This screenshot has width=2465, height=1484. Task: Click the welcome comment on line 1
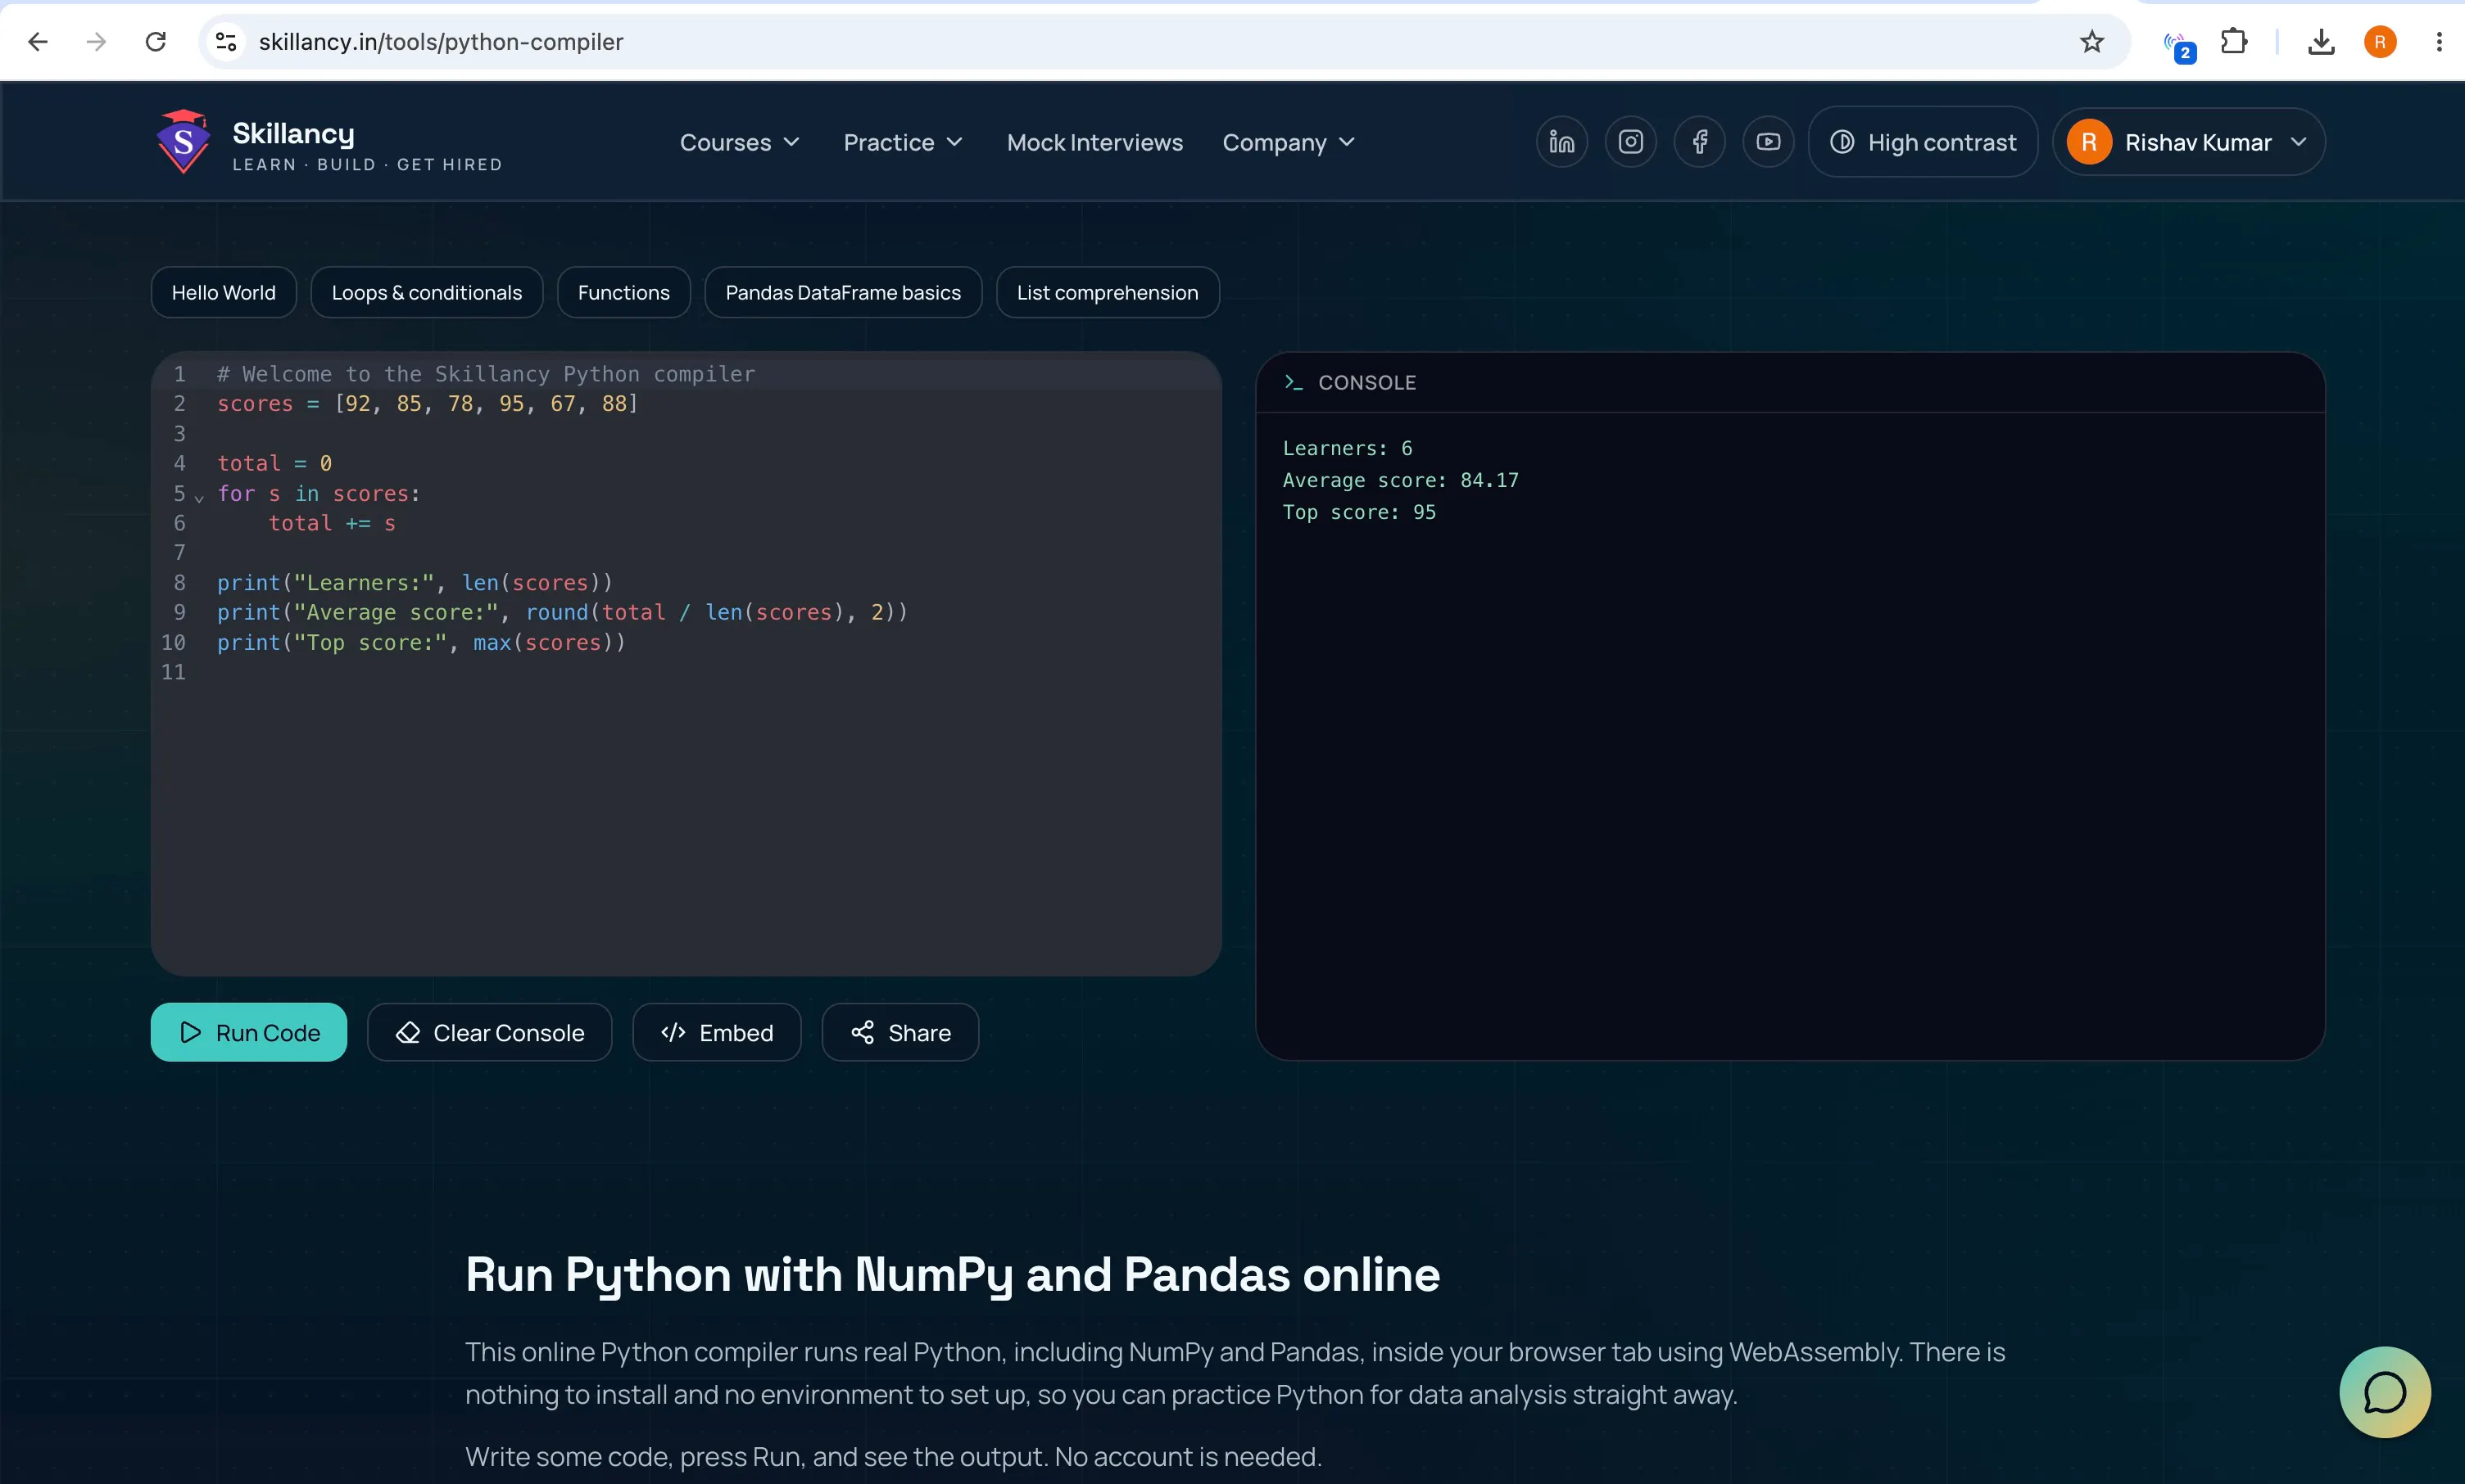486,374
